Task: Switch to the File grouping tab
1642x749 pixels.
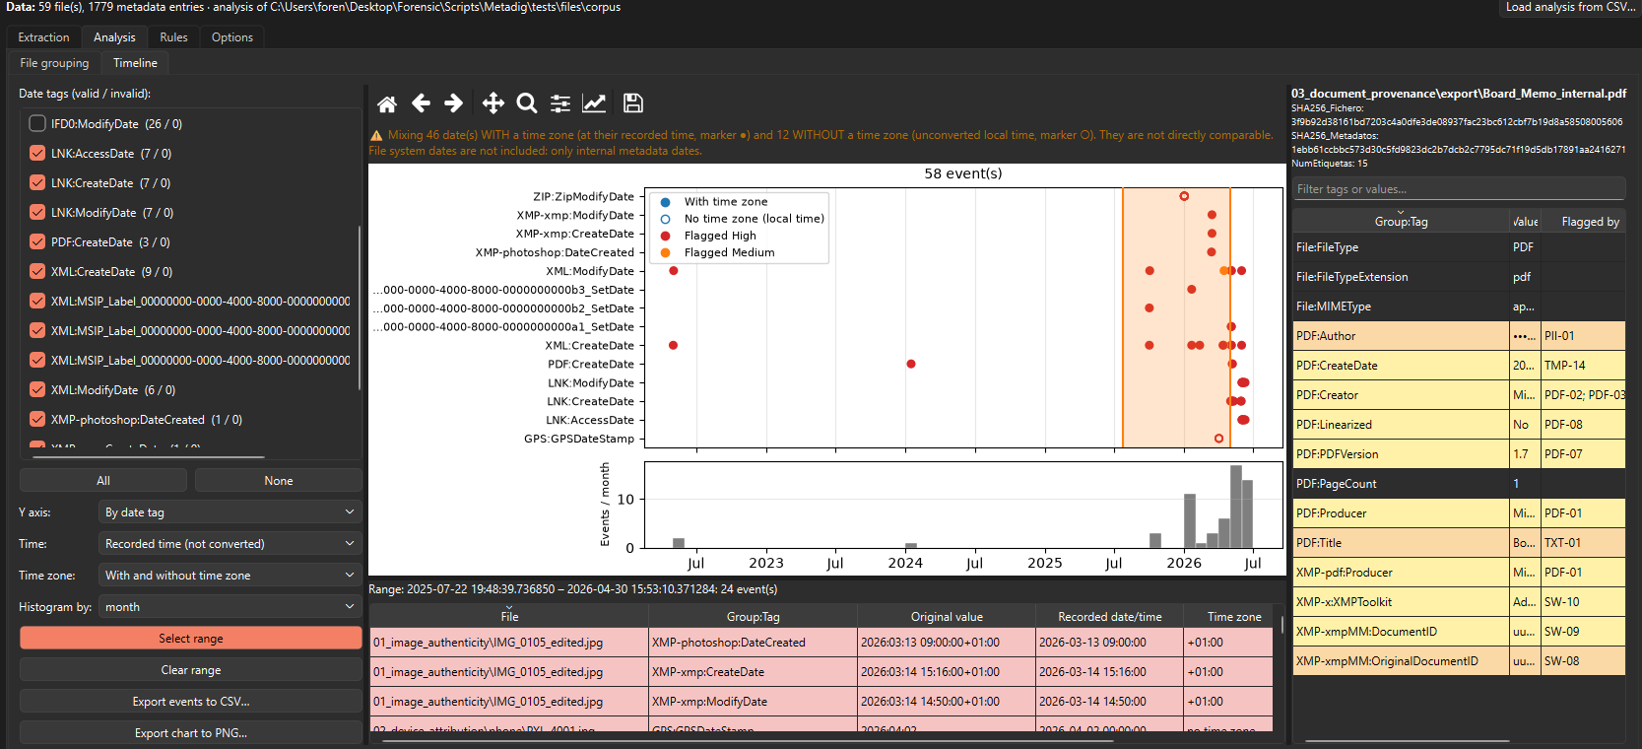Action: 54,63
